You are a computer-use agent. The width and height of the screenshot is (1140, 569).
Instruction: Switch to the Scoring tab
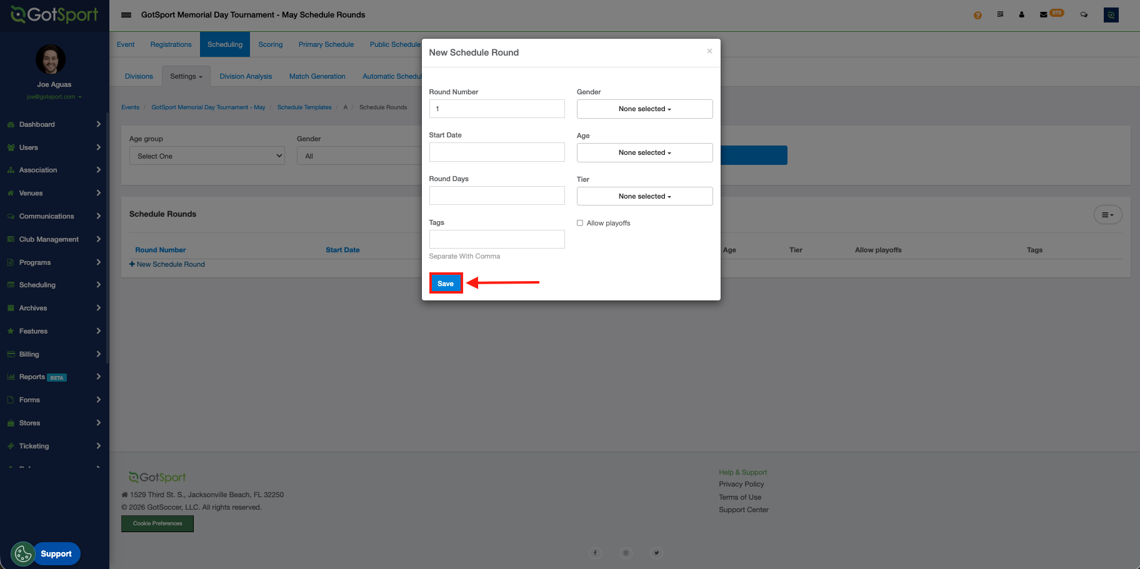tap(270, 44)
